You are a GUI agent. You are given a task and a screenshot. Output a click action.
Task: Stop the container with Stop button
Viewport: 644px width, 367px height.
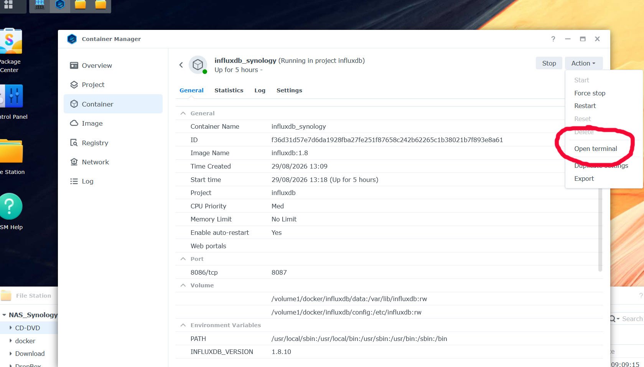click(549, 63)
